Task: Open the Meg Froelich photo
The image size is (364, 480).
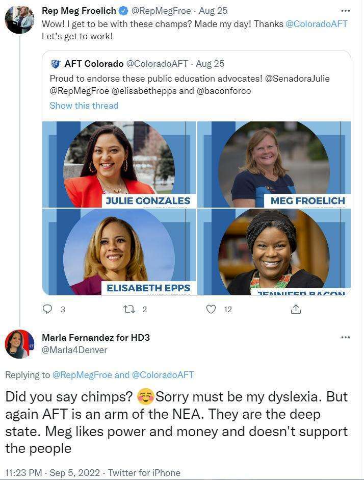Action: point(274,164)
